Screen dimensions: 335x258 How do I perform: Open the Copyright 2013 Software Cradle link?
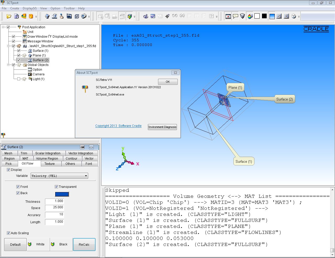118,126
